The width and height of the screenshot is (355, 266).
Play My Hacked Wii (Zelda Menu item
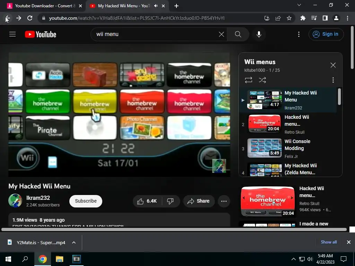coord(288,169)
